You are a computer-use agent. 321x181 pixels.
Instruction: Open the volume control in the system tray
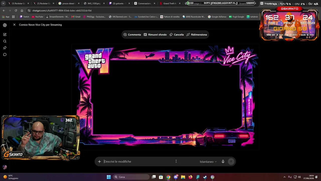click(x=299, y=177)
